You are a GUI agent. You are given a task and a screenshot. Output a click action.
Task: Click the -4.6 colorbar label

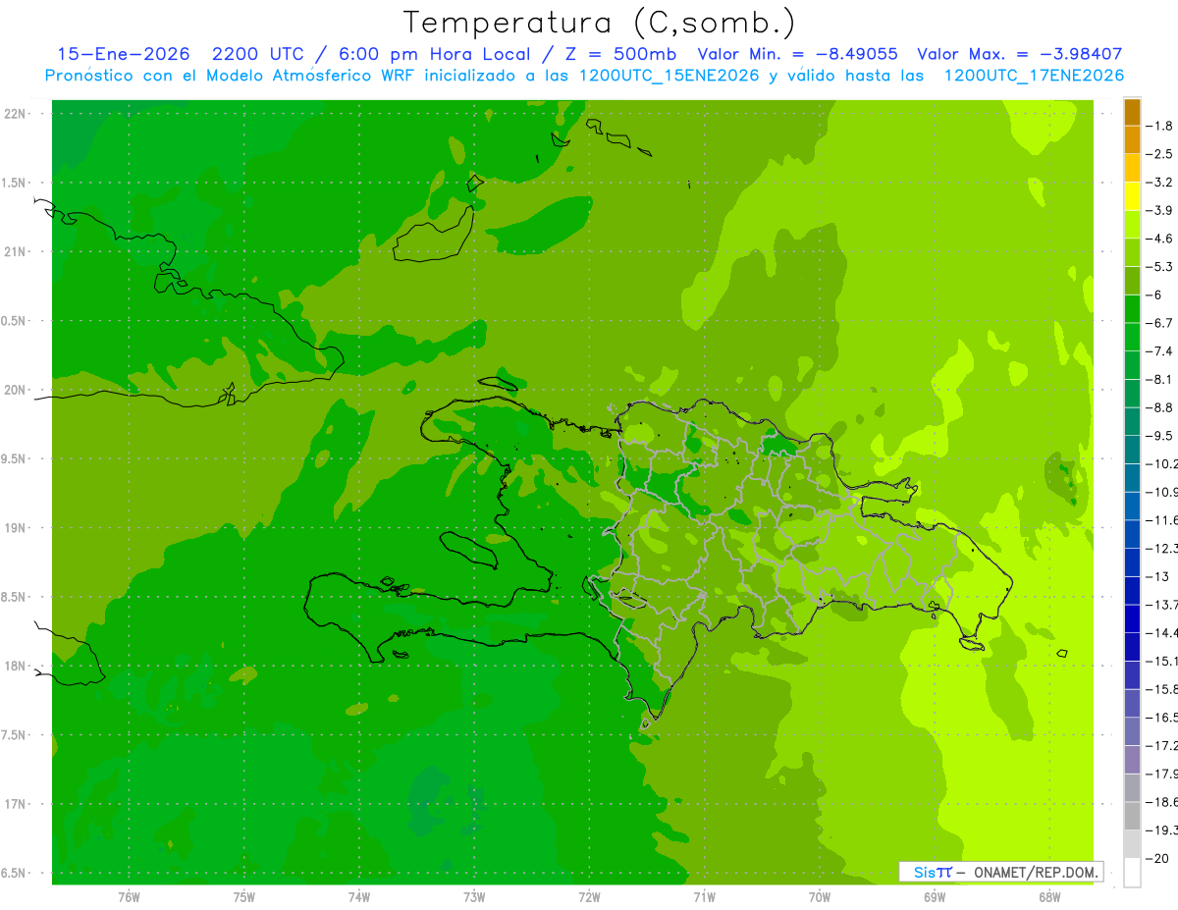pos(1158,239)
